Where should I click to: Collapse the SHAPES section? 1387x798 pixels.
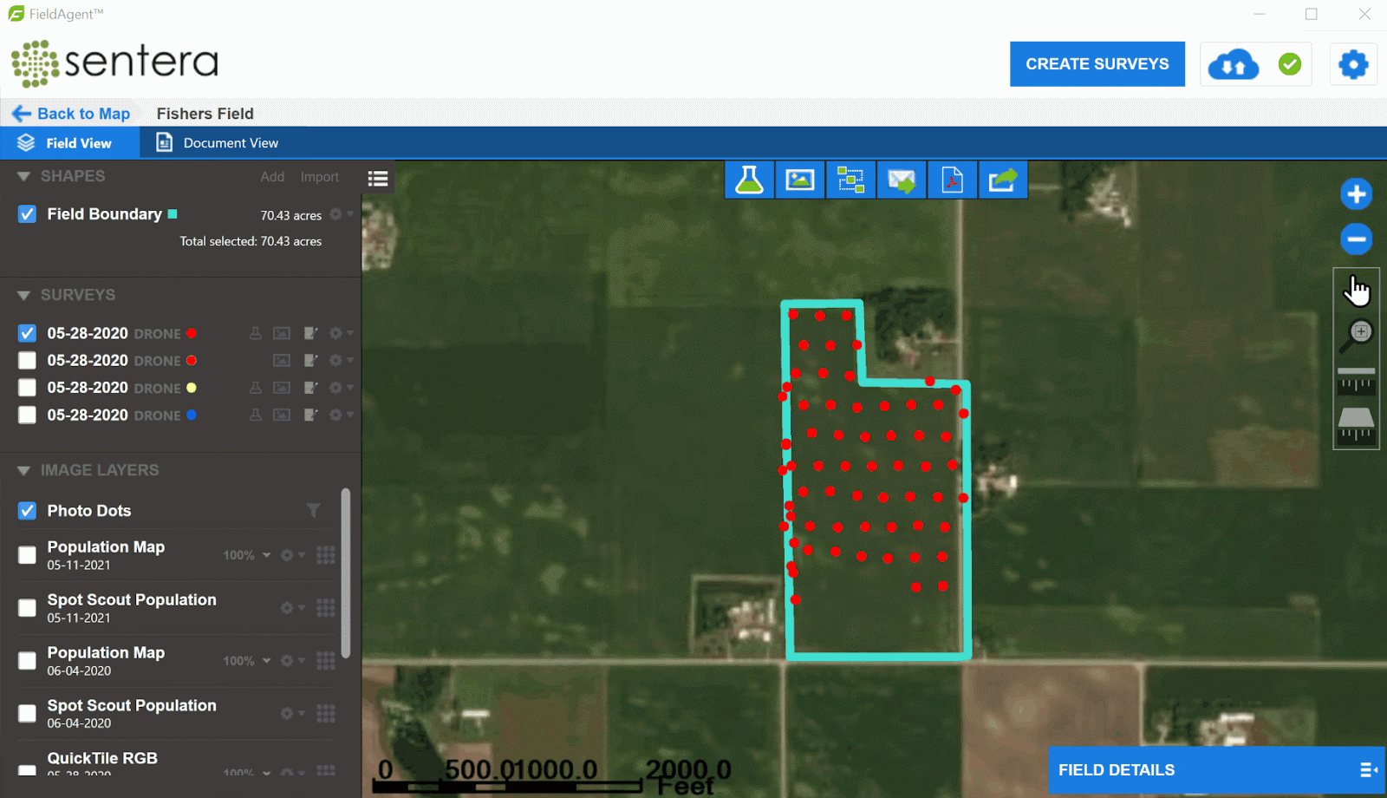pos(23,176)
